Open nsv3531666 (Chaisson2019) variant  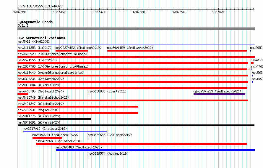point(88,138)
